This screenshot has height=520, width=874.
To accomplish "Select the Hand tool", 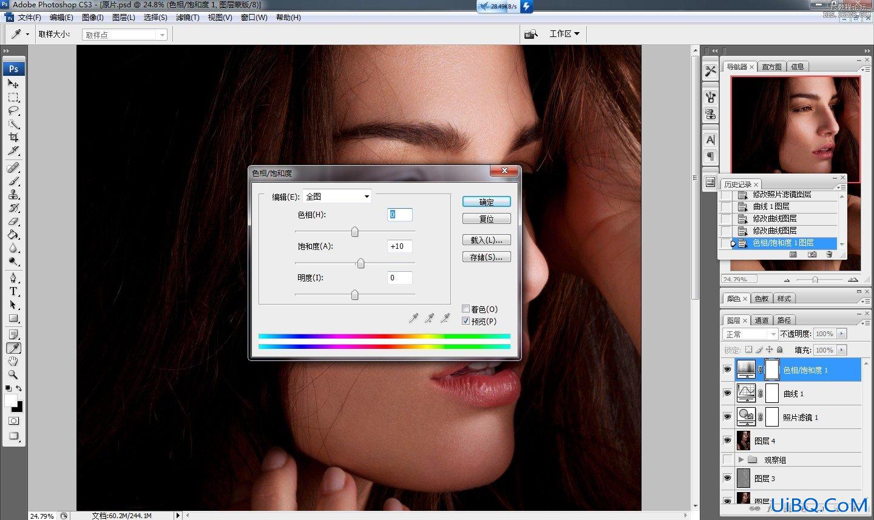I will click(x=13, y=362).
